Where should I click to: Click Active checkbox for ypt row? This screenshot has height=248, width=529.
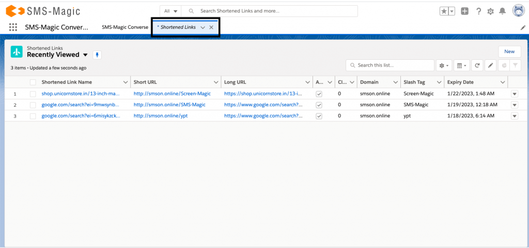319,116
